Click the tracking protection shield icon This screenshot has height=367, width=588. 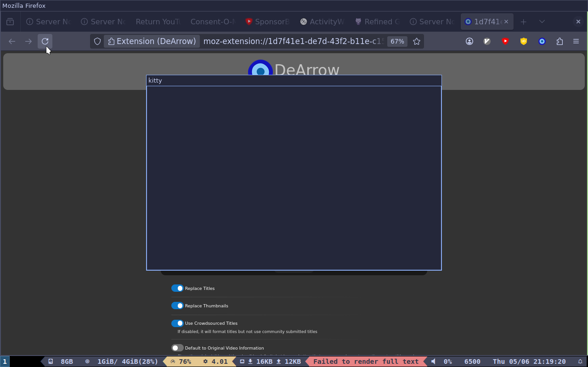(x=97, y=41)
